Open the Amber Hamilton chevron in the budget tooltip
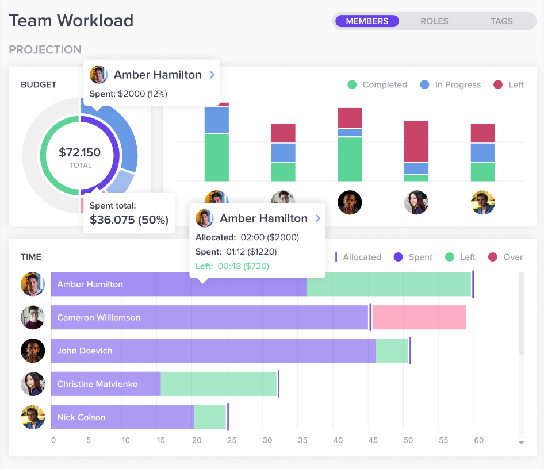 coord(212,75)
